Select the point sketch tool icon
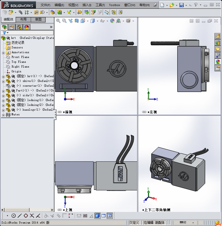 coord(7,216)
